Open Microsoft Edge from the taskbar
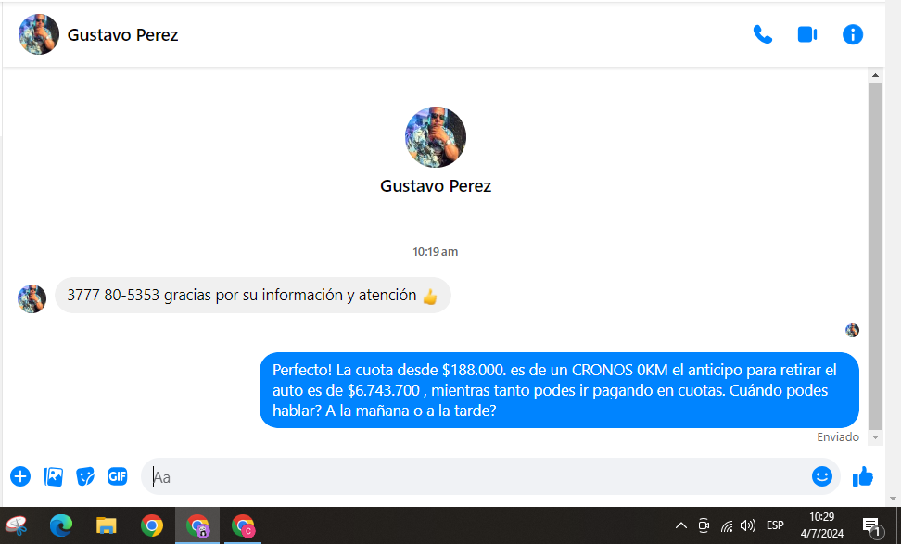This screenshot has width=901, height=544. pos(61,526)
